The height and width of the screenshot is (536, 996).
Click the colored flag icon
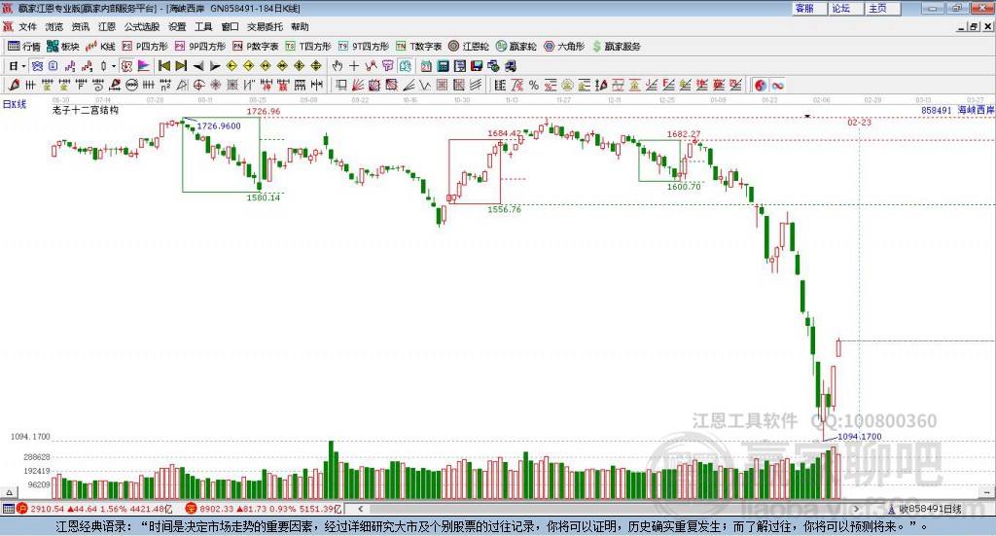[x=144, y=65]
